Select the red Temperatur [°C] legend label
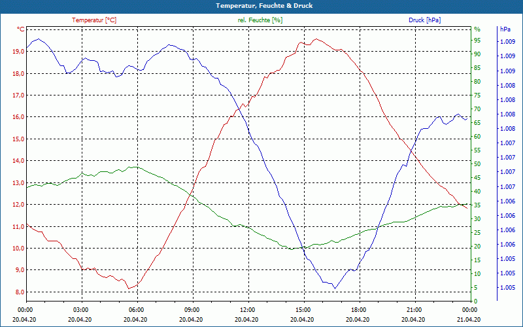This screenshot has height=327, width=523. tap(94, 20)
